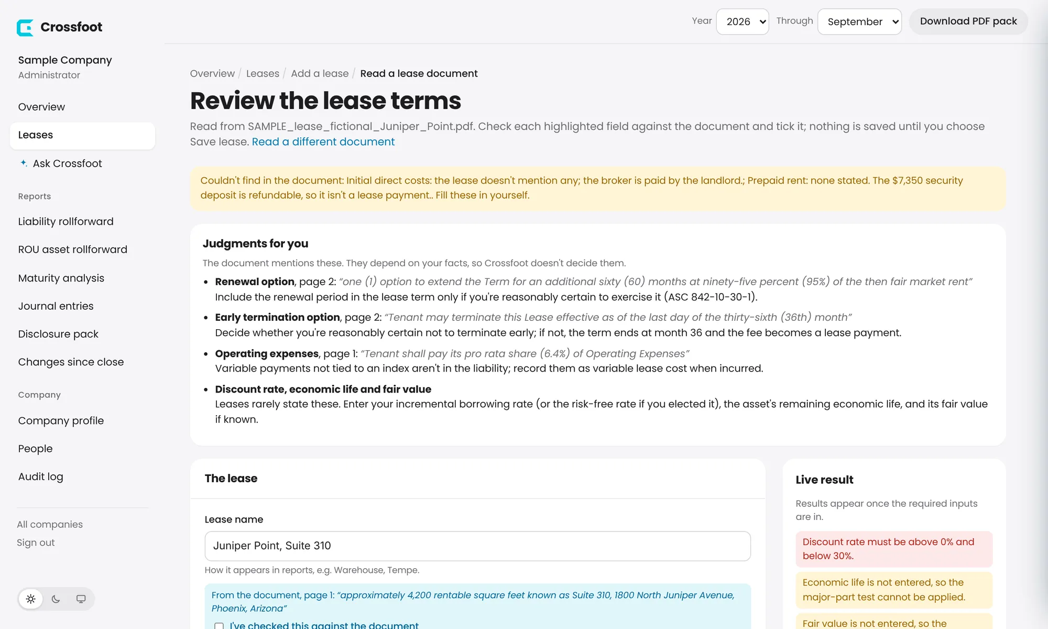1048x629 pixels.
Task: Open Journal entries
Action: tap(82, 306)
